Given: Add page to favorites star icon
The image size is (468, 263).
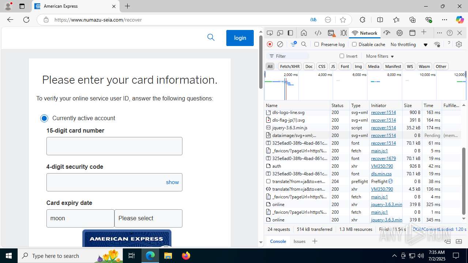Looking at the screenshot, I should tap(343, 20).
